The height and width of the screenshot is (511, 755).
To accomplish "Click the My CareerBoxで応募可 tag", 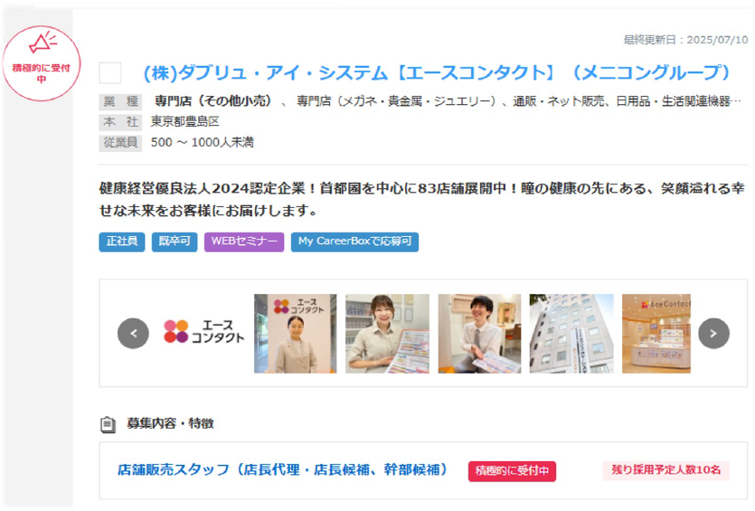I will 354,241.
